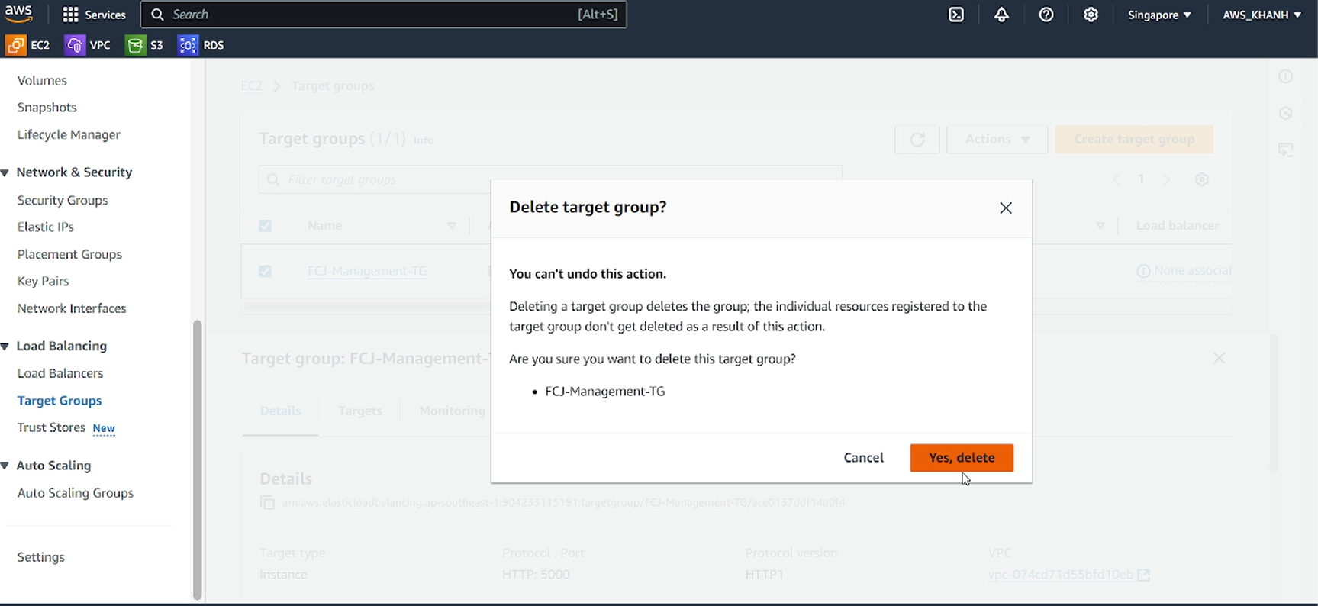The width and height of the screenshot is (1318, 606).
Task: Click the previous page arrow in pagination
Action: 1117,179
